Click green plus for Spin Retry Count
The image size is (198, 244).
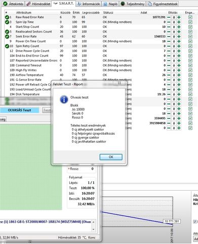(179, 46)
